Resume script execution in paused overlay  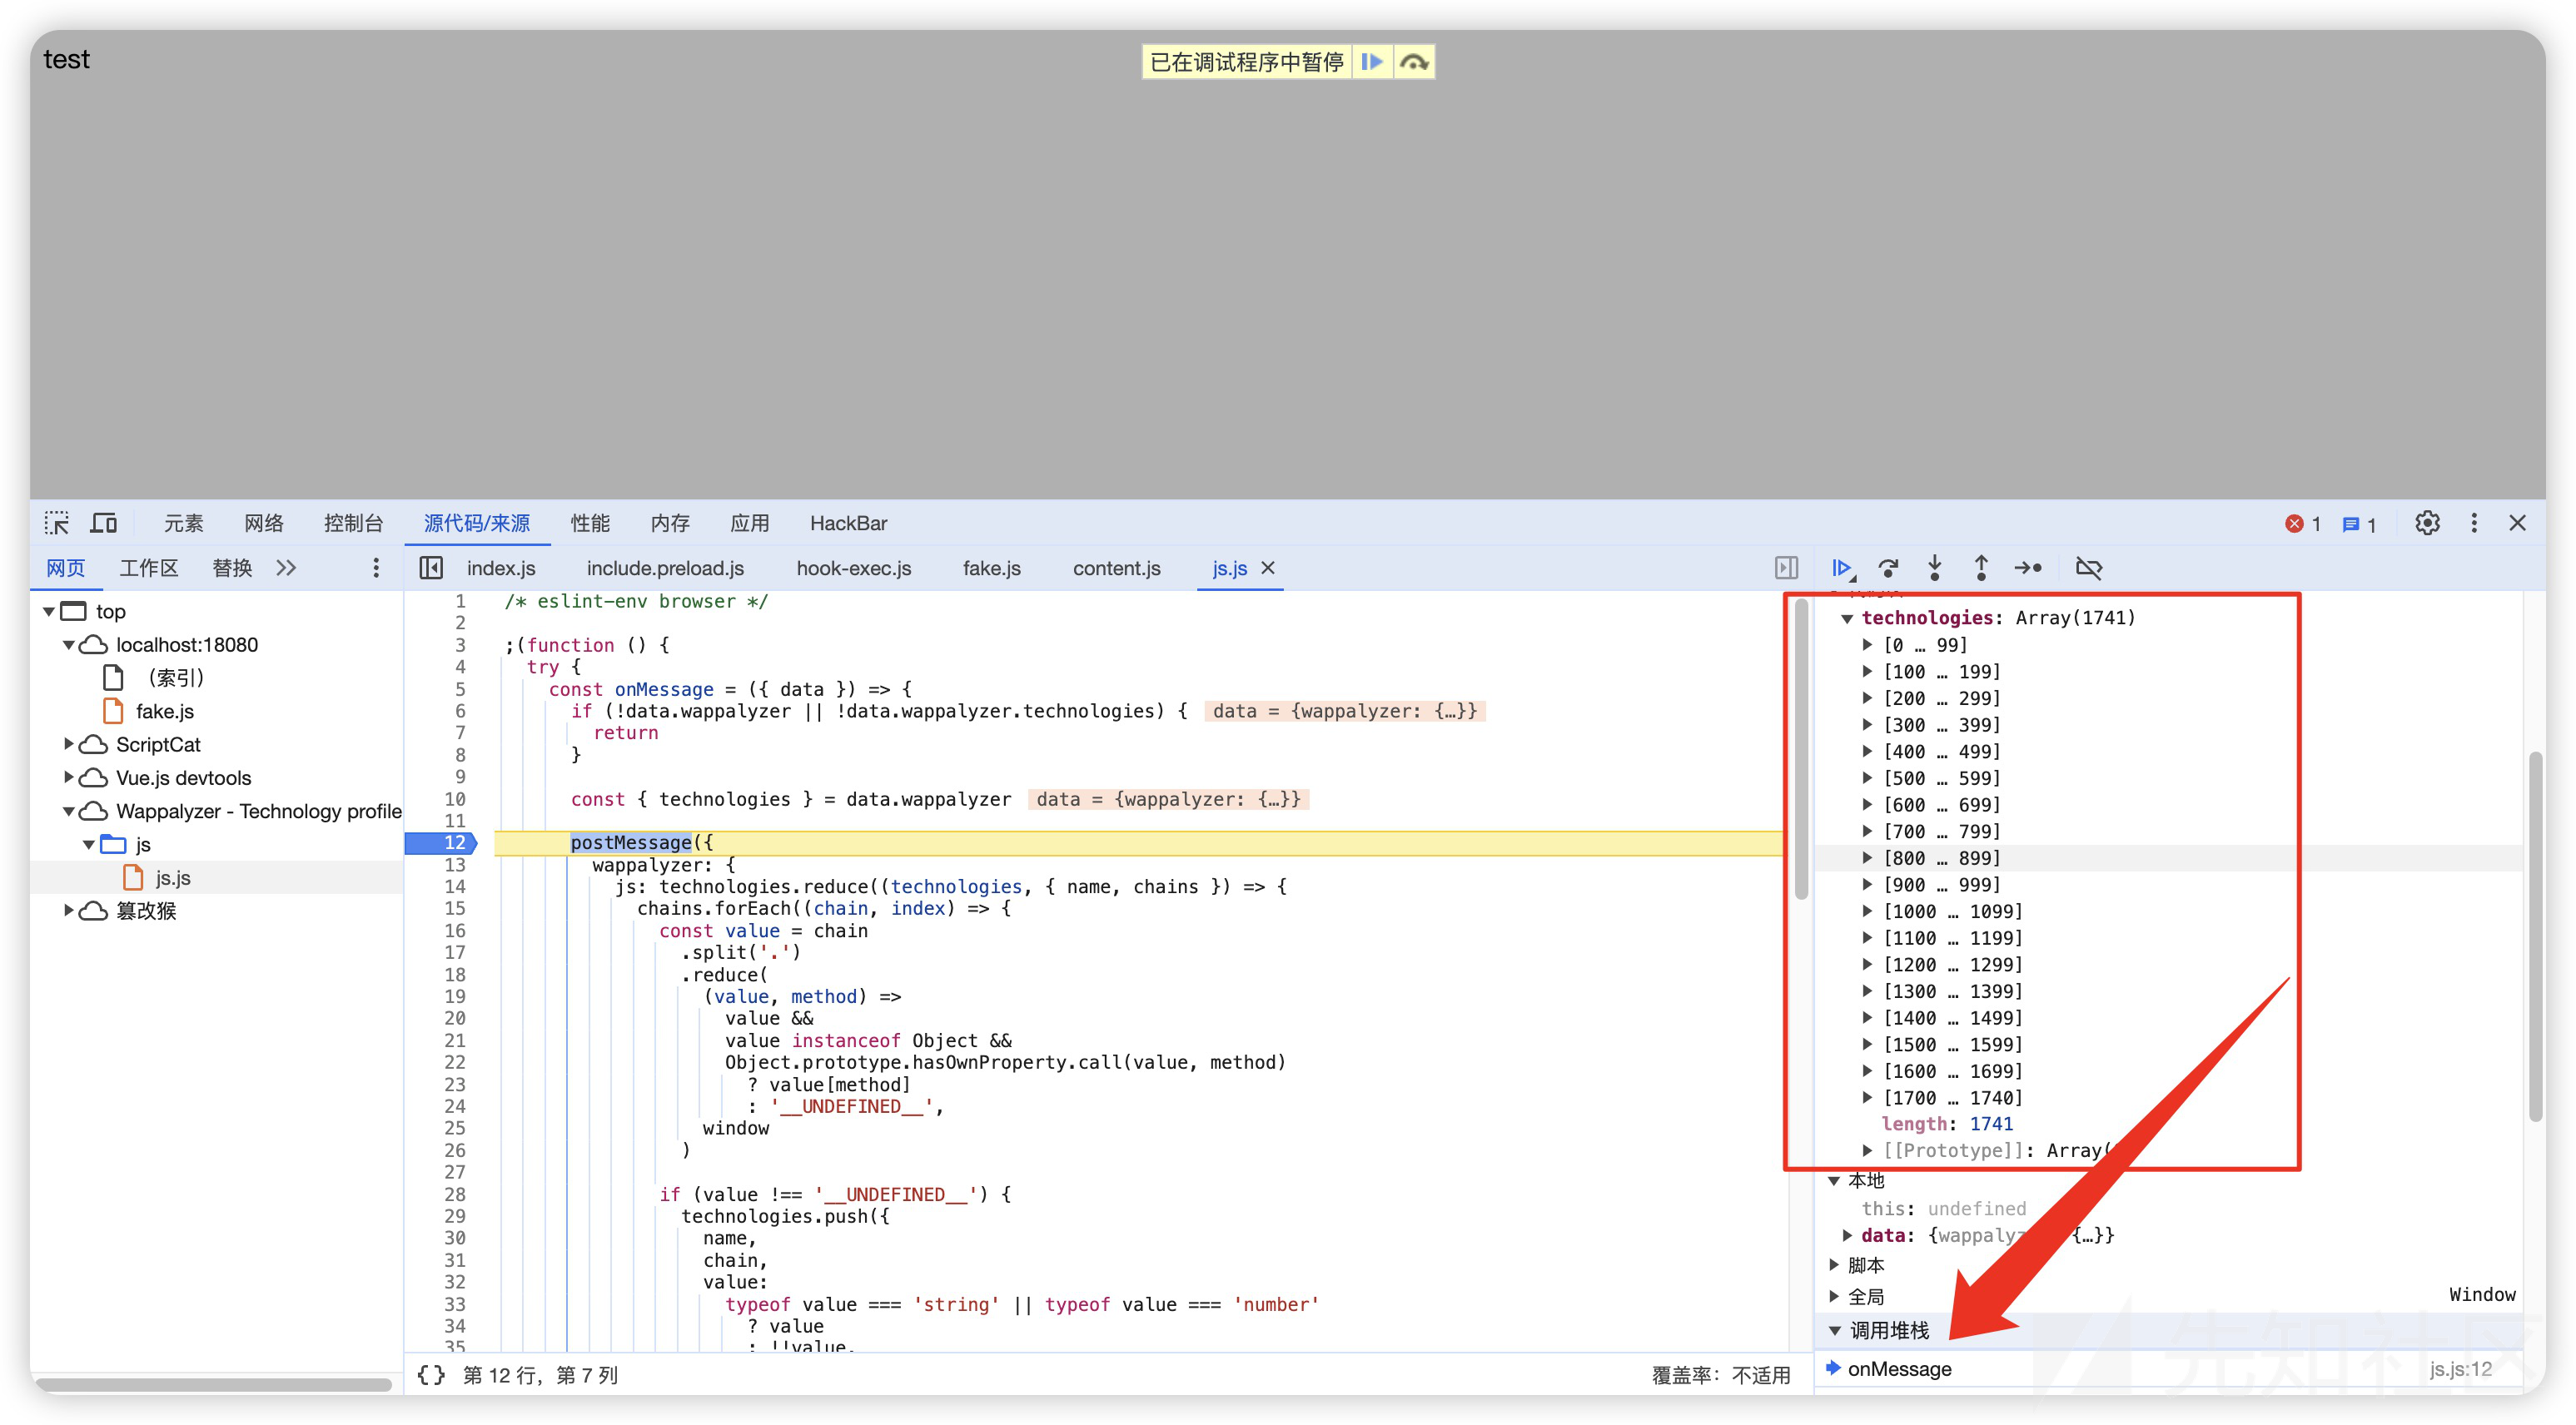pyautogui.click(x=1372, y=62)
